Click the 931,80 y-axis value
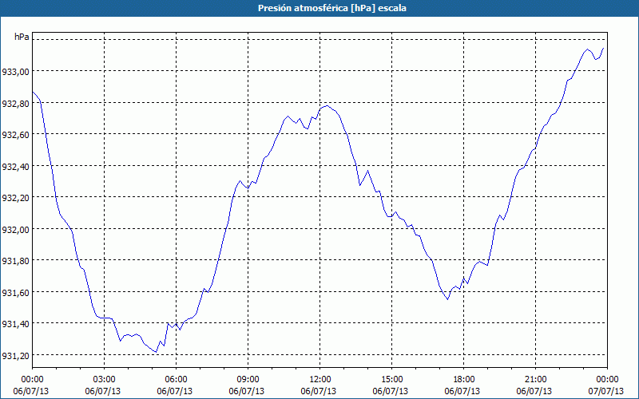 [x=15, y=261]
